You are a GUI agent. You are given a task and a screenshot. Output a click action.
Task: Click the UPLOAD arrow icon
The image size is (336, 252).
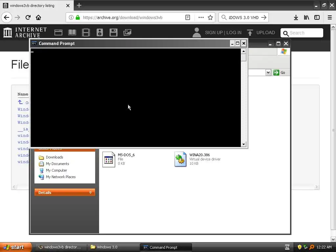pyautogui.click(x=250, y=32)
